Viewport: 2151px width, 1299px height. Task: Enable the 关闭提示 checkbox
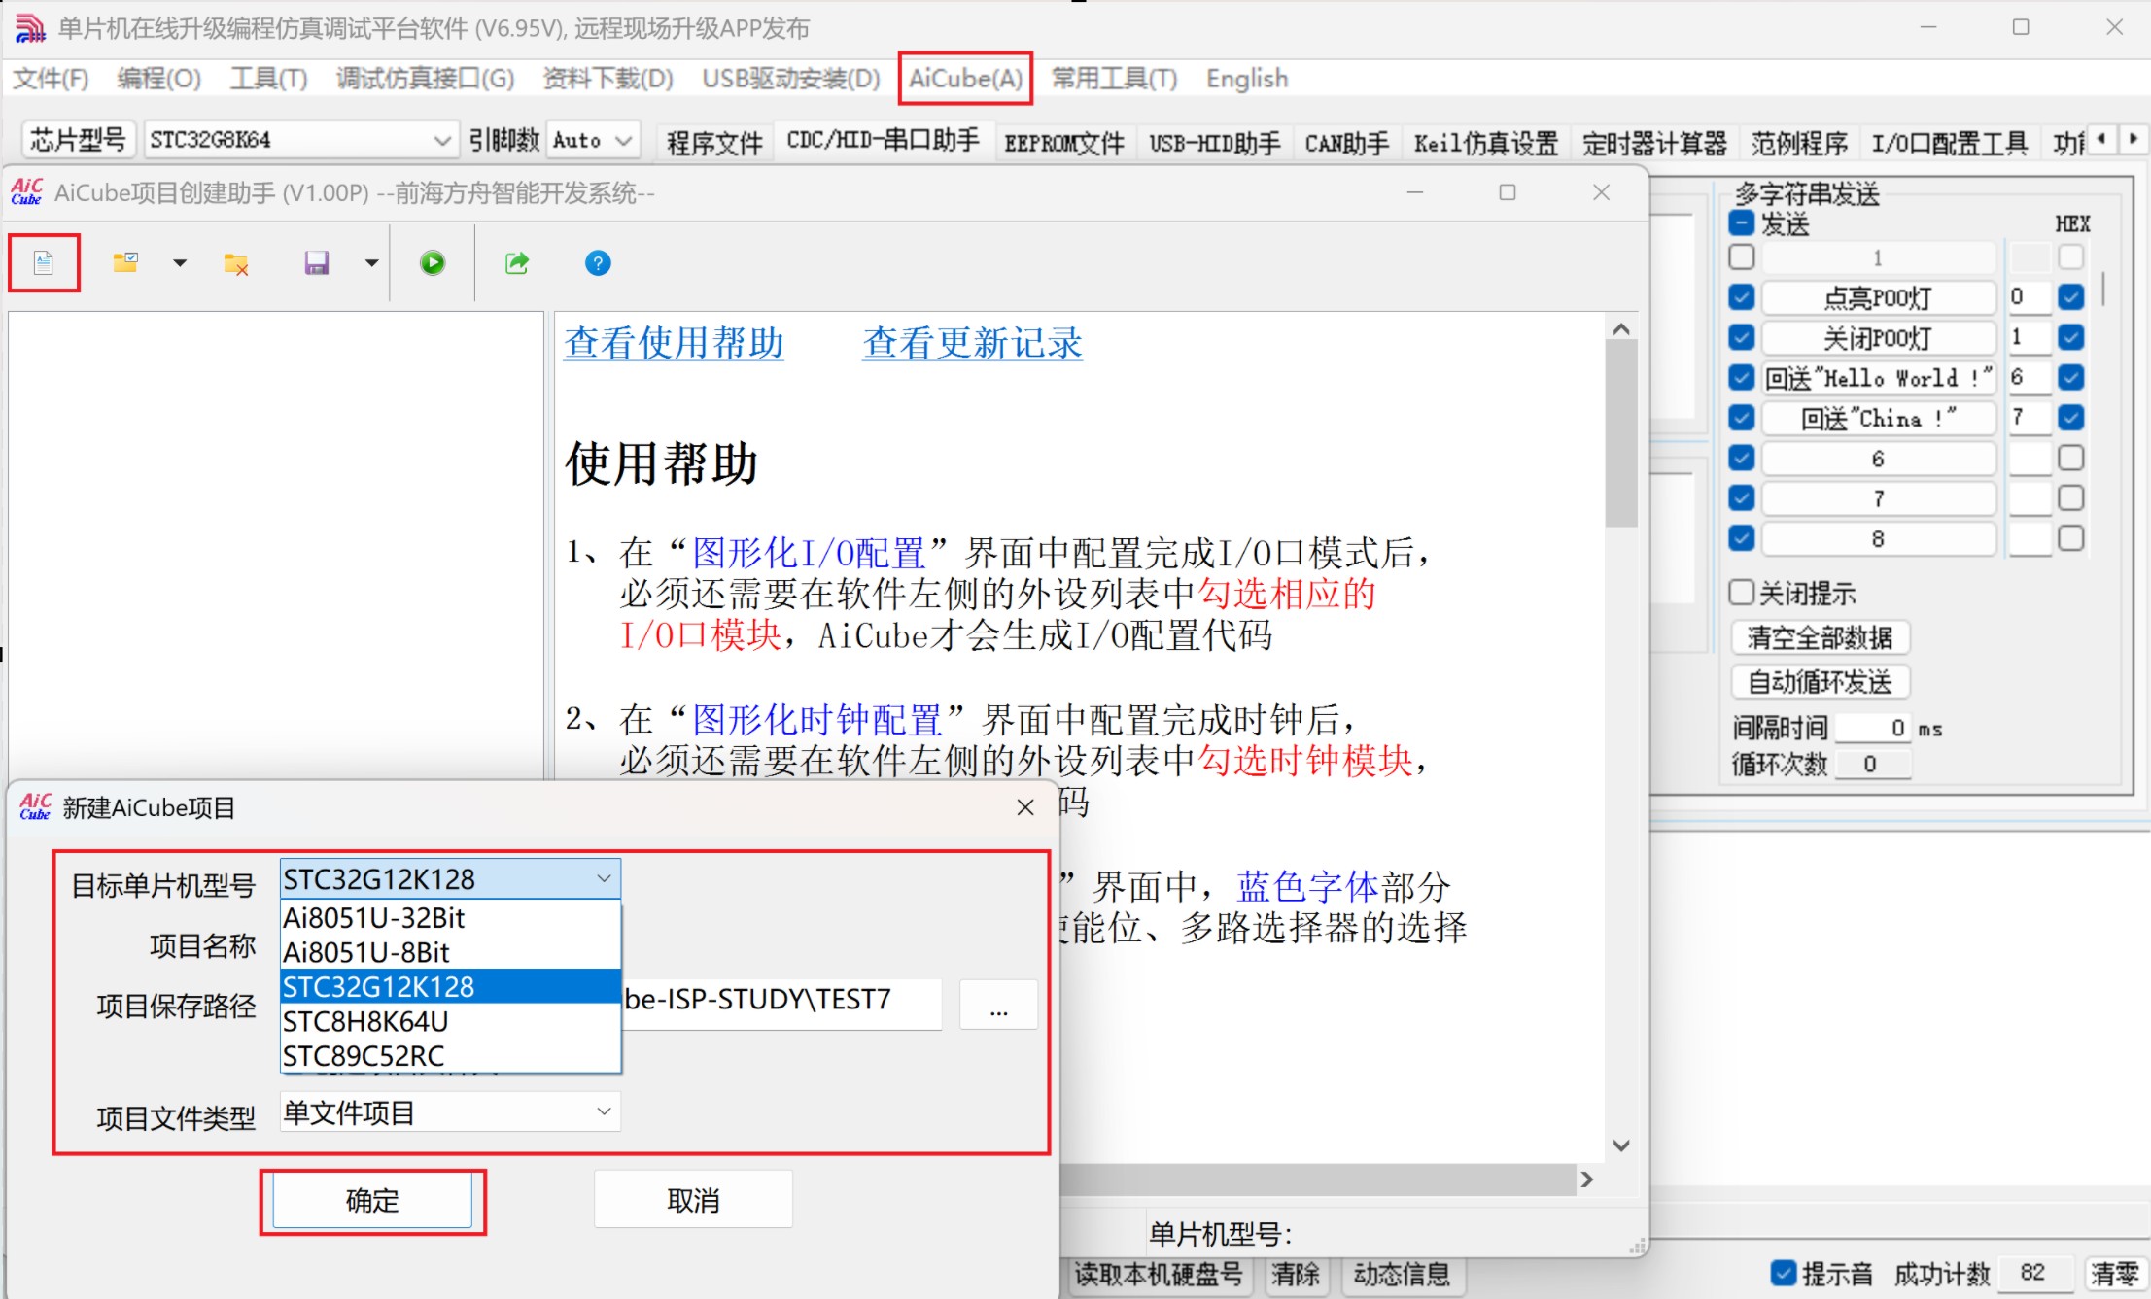pyautogui.click(x=1742, y=592)
